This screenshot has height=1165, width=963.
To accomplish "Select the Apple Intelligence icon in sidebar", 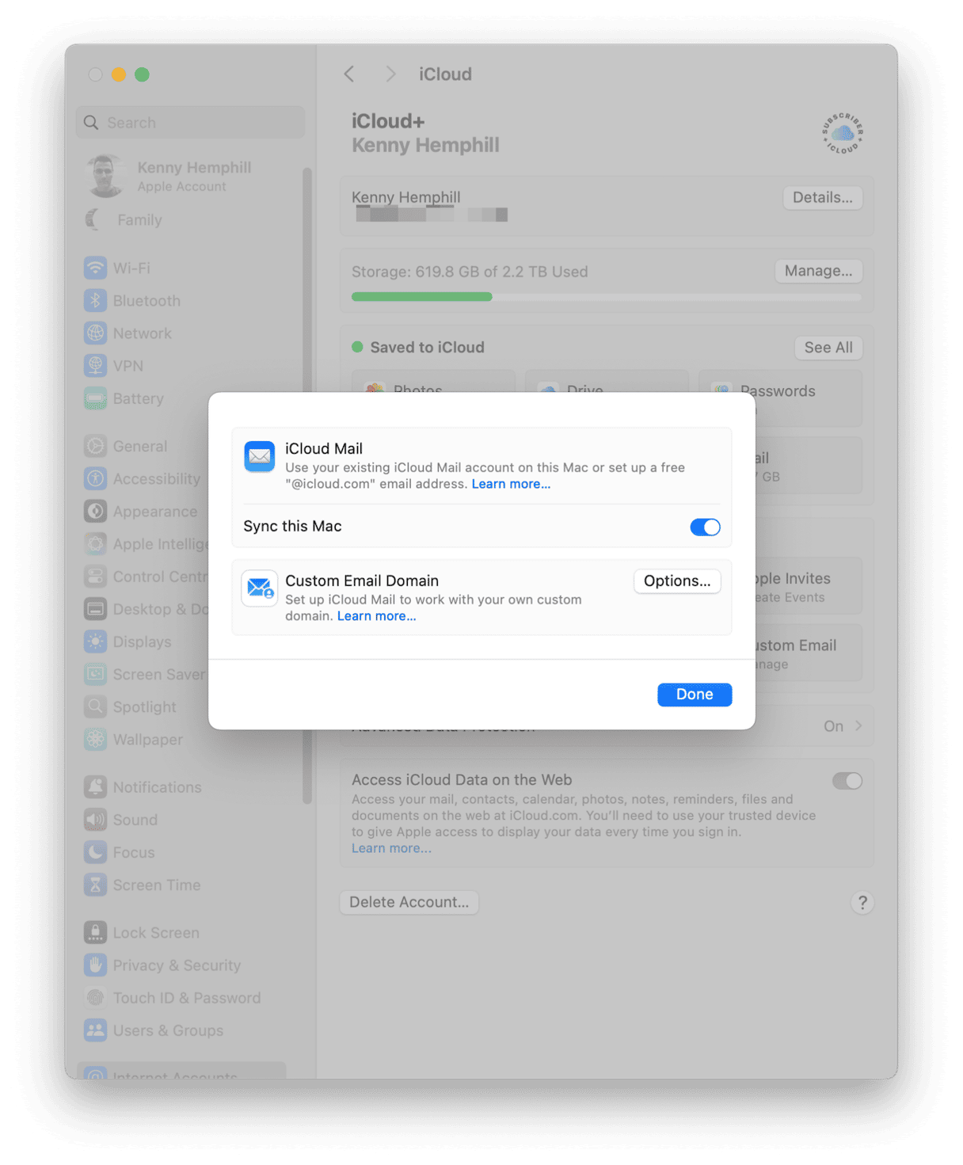I will tap(95, 544).
